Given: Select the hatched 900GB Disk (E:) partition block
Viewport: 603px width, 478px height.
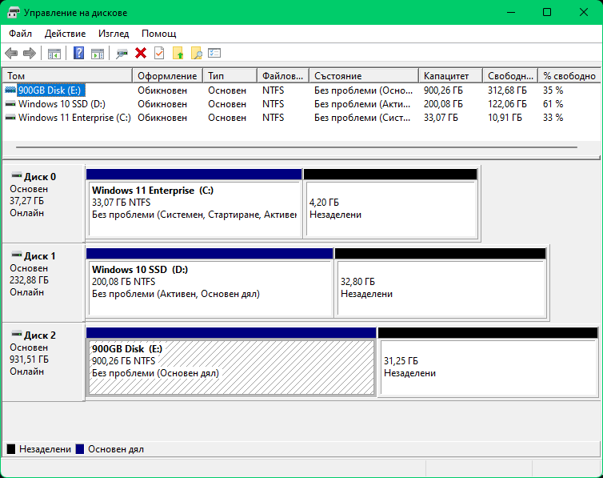Looking at the screenshot, I should [231, 362].
